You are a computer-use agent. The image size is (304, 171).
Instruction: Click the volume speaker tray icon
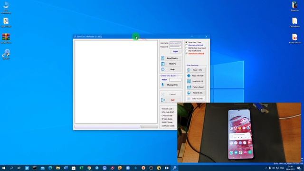pos(274,168)
